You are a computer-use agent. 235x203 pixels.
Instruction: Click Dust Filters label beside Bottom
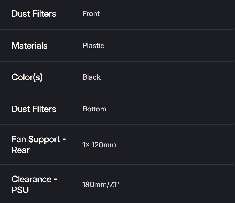pyautogui.click(x=34, y=109)
